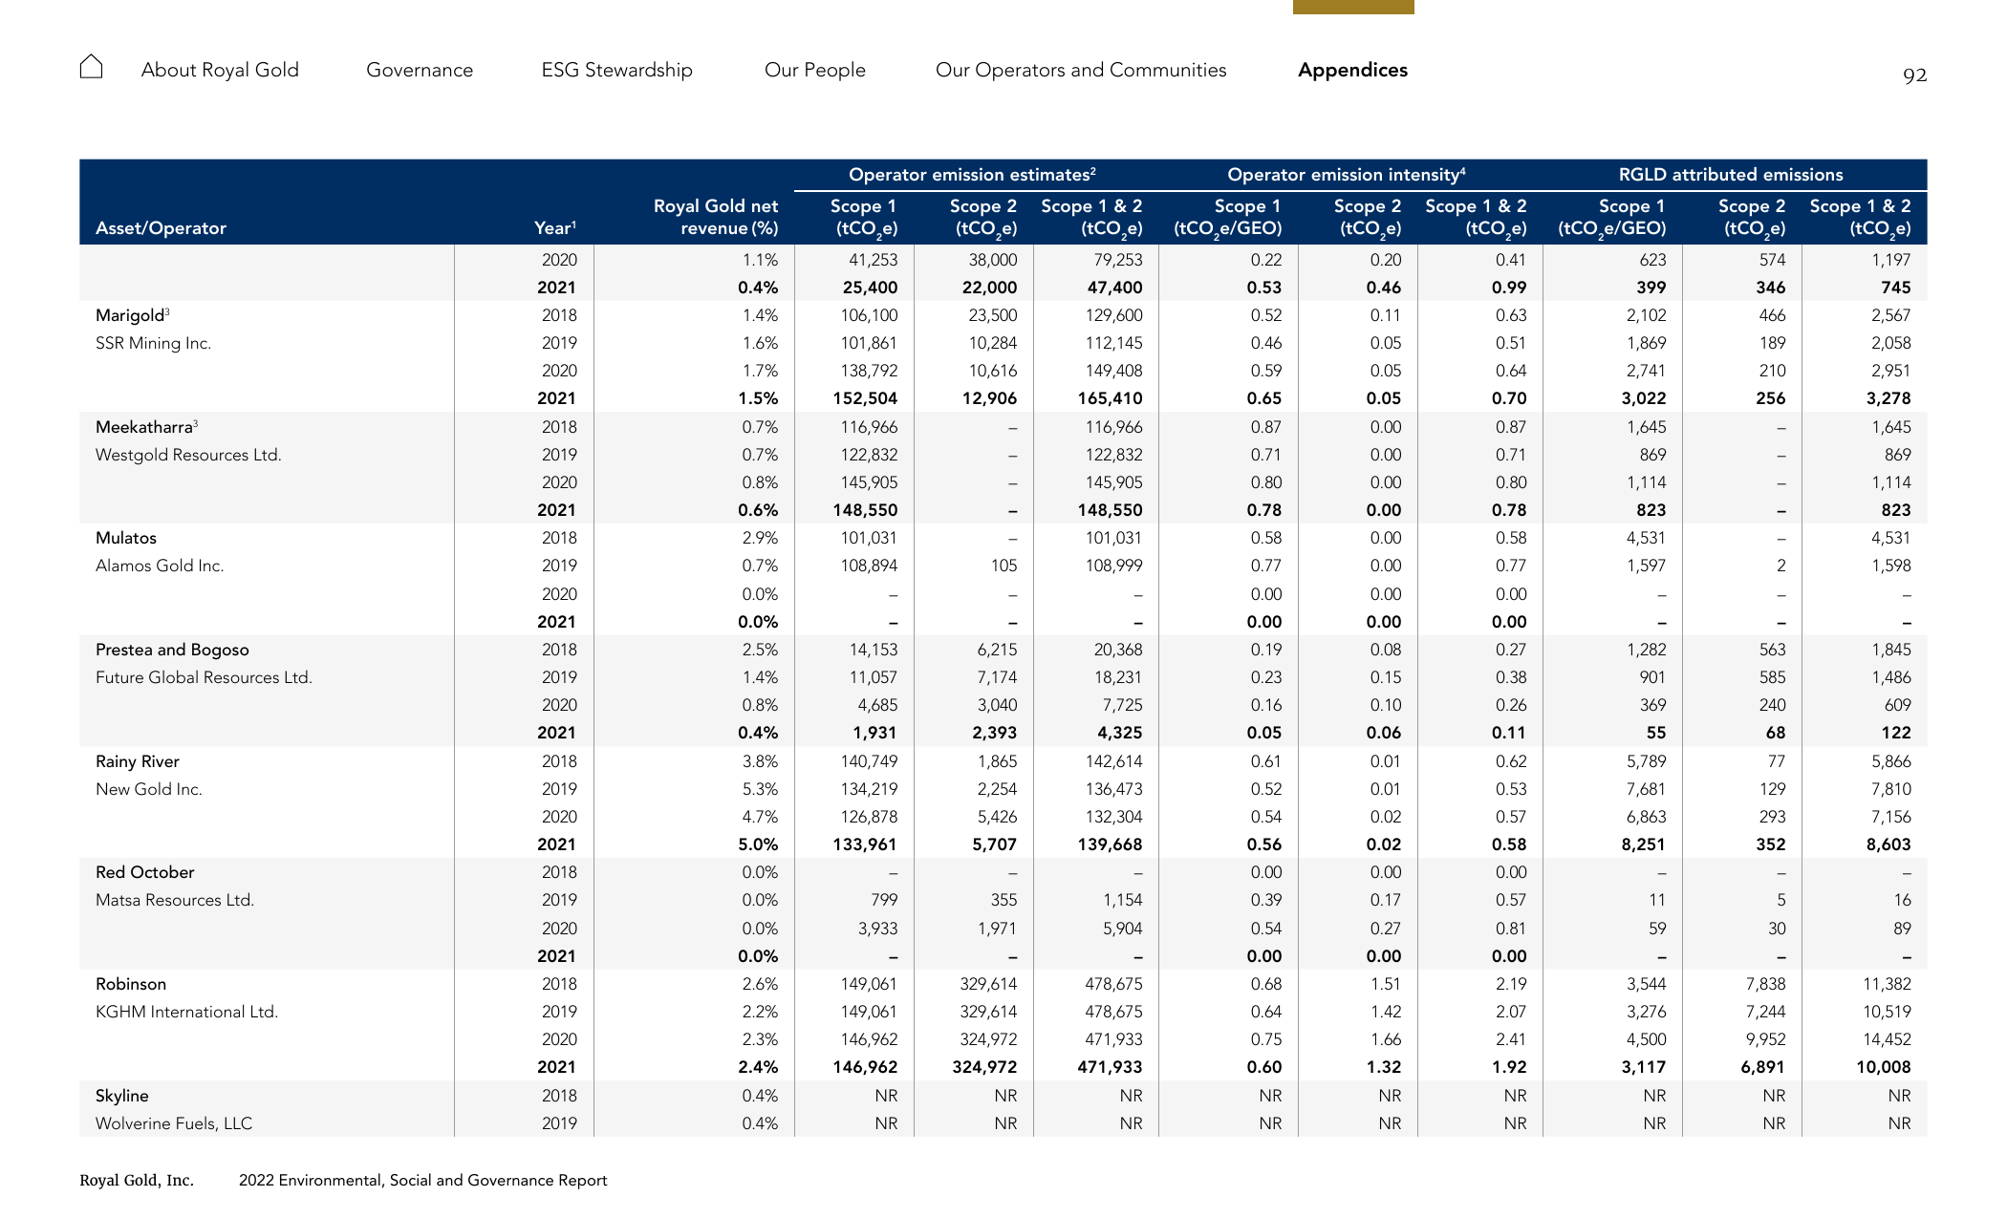
Task: Select the Robinson asset name
Action: tap(131, 984)
